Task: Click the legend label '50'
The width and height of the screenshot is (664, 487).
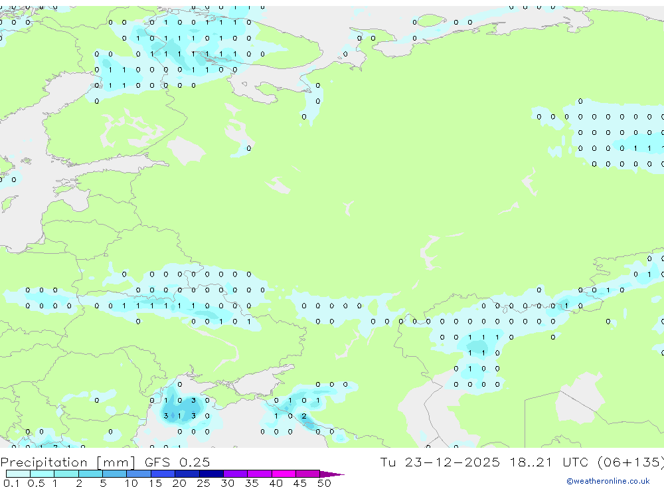Action: tap(324, 483)
